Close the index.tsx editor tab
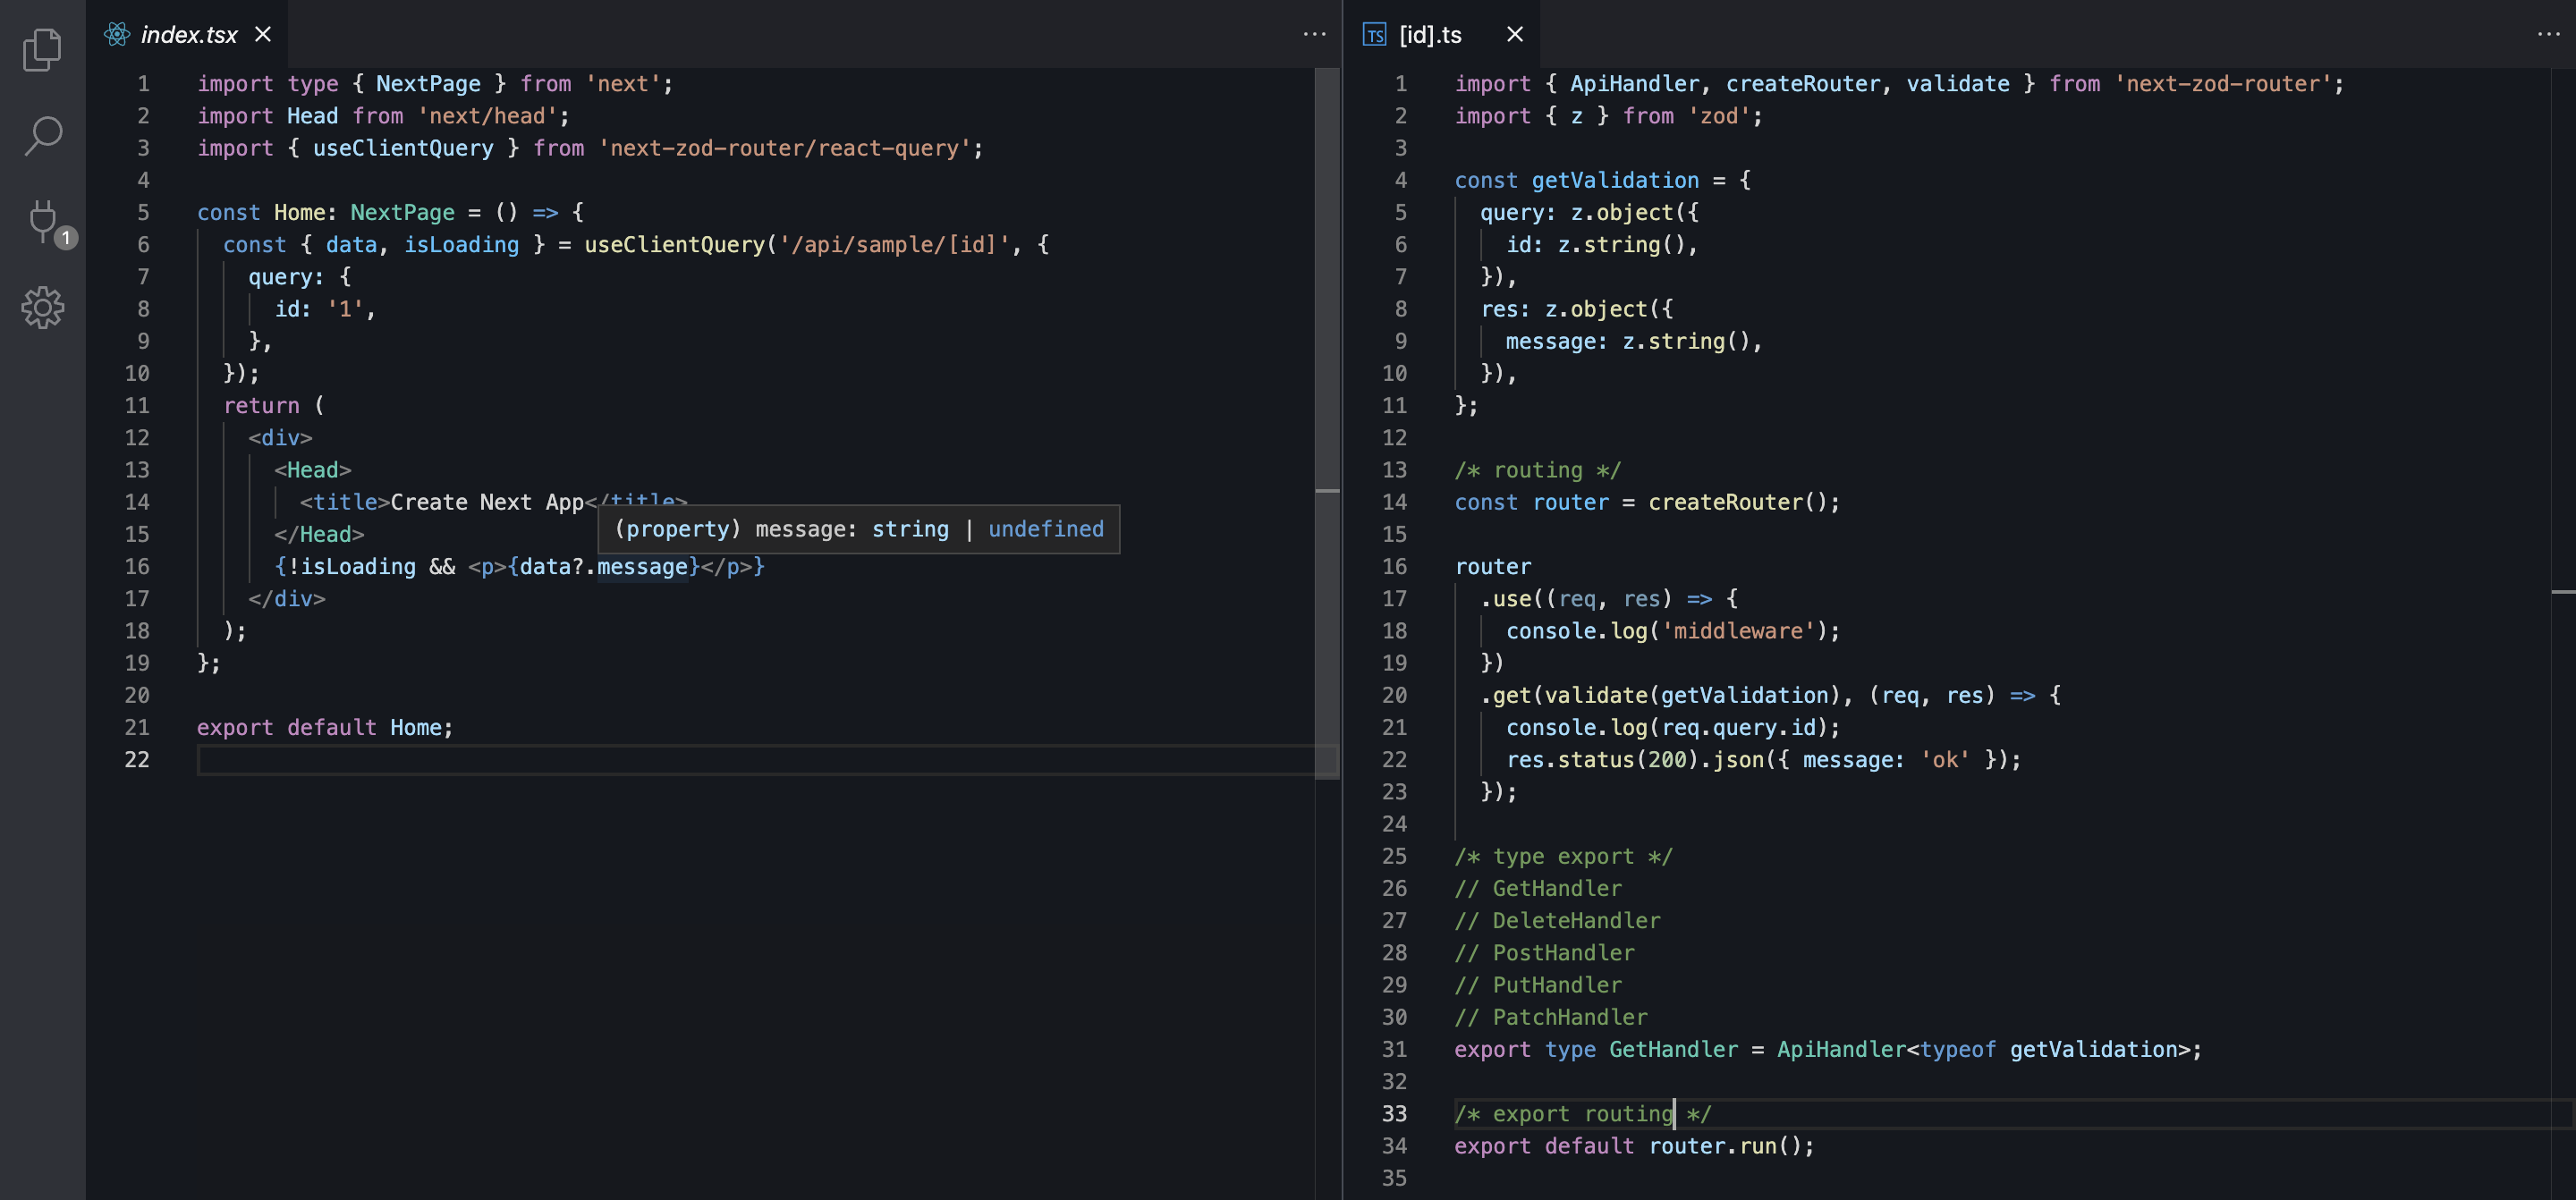 coord(263,35)
